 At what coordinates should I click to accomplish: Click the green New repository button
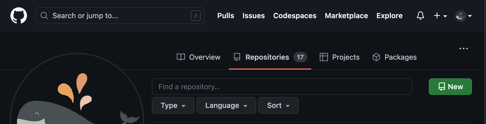pyautogui.click(x=450, y=87)
